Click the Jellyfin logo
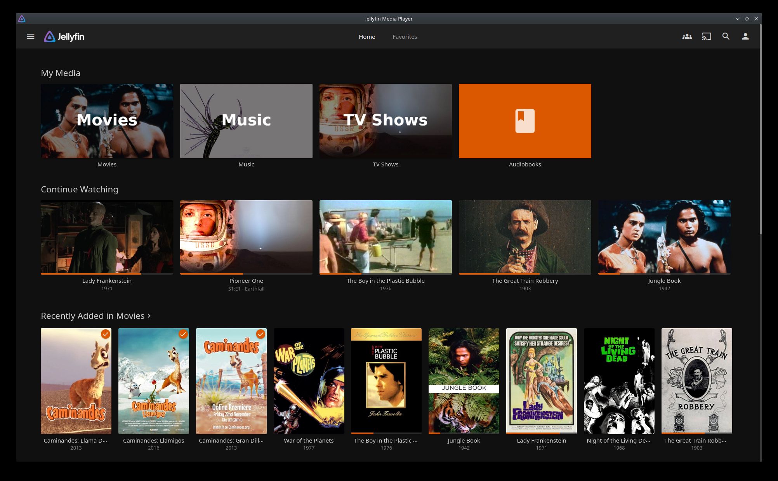This screenshot has width=778, height=481. pyautogui.click(x=64, y=36)
